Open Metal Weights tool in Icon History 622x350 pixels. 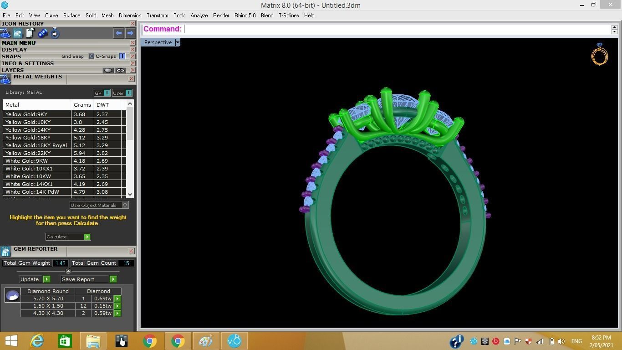pyautogui.click(x=5, y=33)
